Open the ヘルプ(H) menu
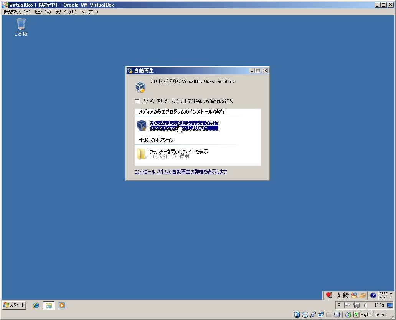This screenshot has height=320, width=396. pos(89,12)
